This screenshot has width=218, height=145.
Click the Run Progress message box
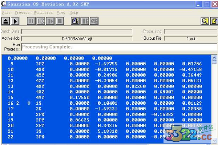120,47
